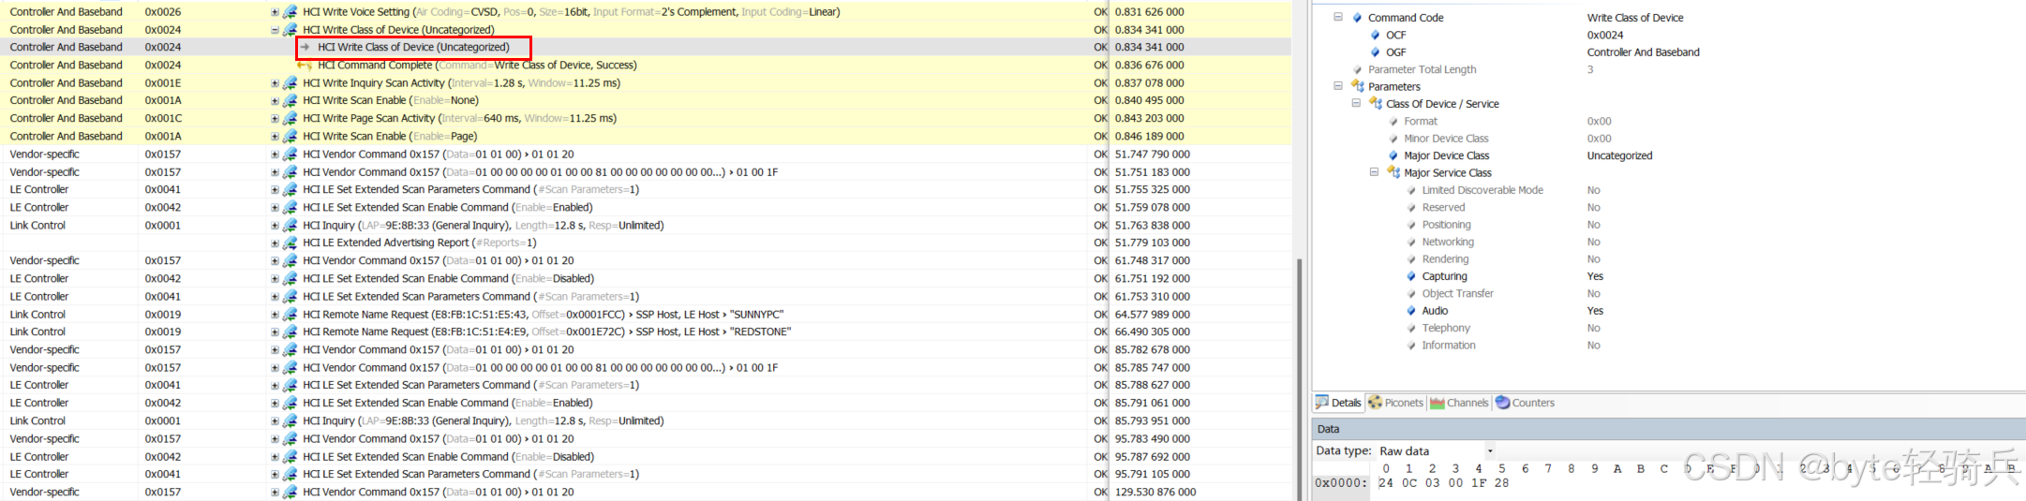
Task: Expand the HCI LE Extended Advertising Report row
Action: click(275, 243)
